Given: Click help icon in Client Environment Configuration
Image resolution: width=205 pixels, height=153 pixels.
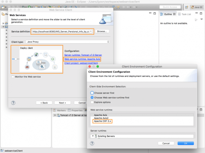Looking at the screenshot, I should (92, 143).
